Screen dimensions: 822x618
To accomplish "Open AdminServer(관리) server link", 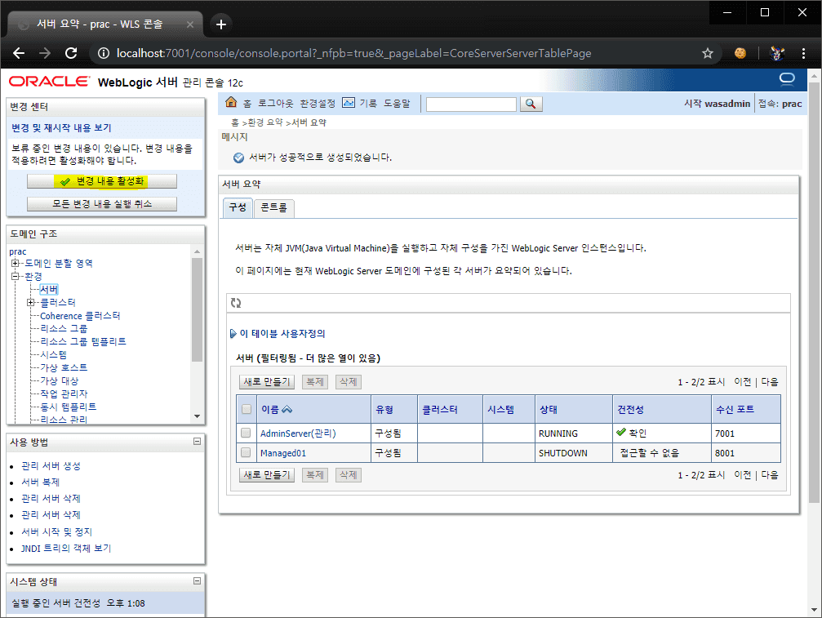I will (x=298, y=433).
